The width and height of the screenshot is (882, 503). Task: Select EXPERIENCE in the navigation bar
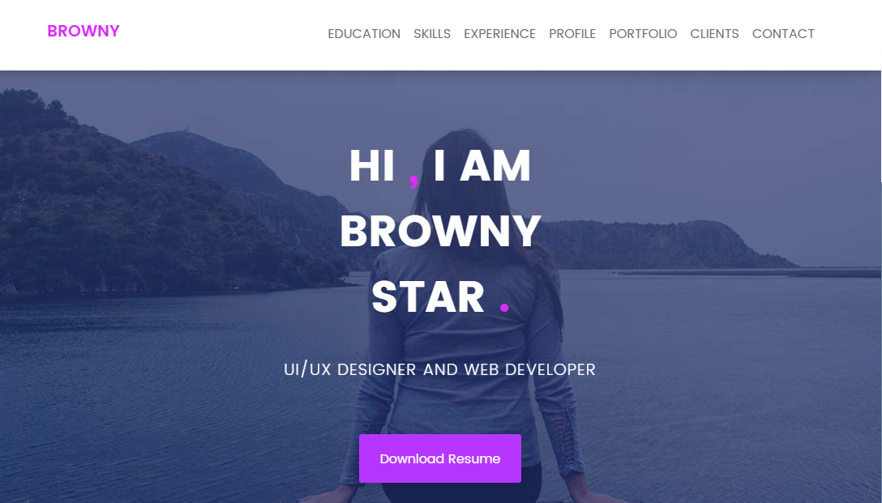pos(499,34)
